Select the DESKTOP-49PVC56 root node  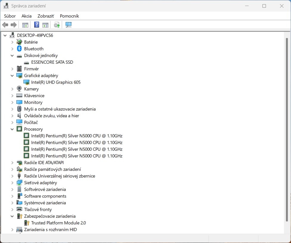point(35,35)
